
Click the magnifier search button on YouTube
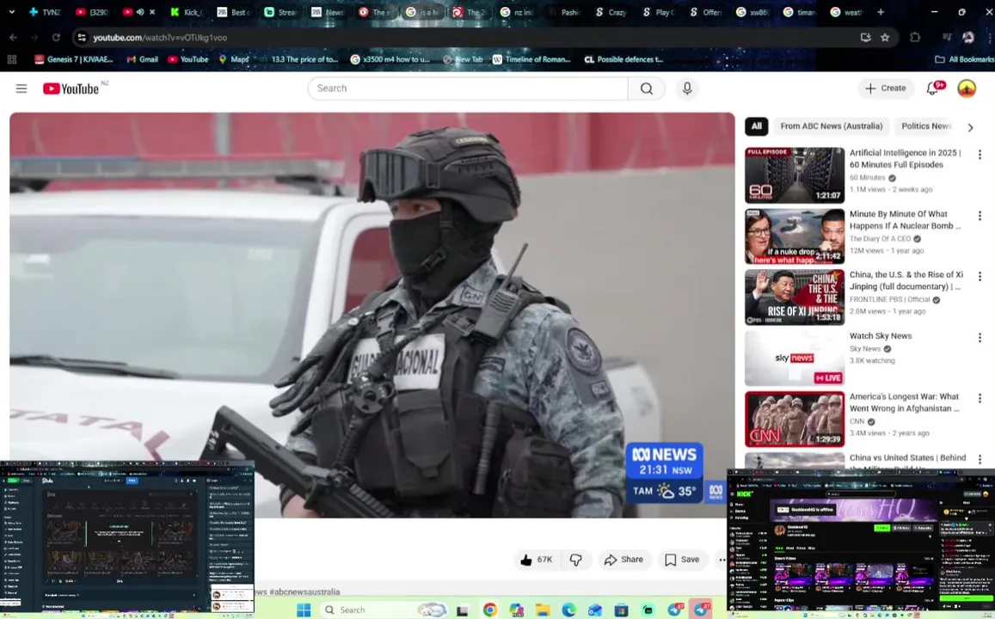tap(647, 89)
